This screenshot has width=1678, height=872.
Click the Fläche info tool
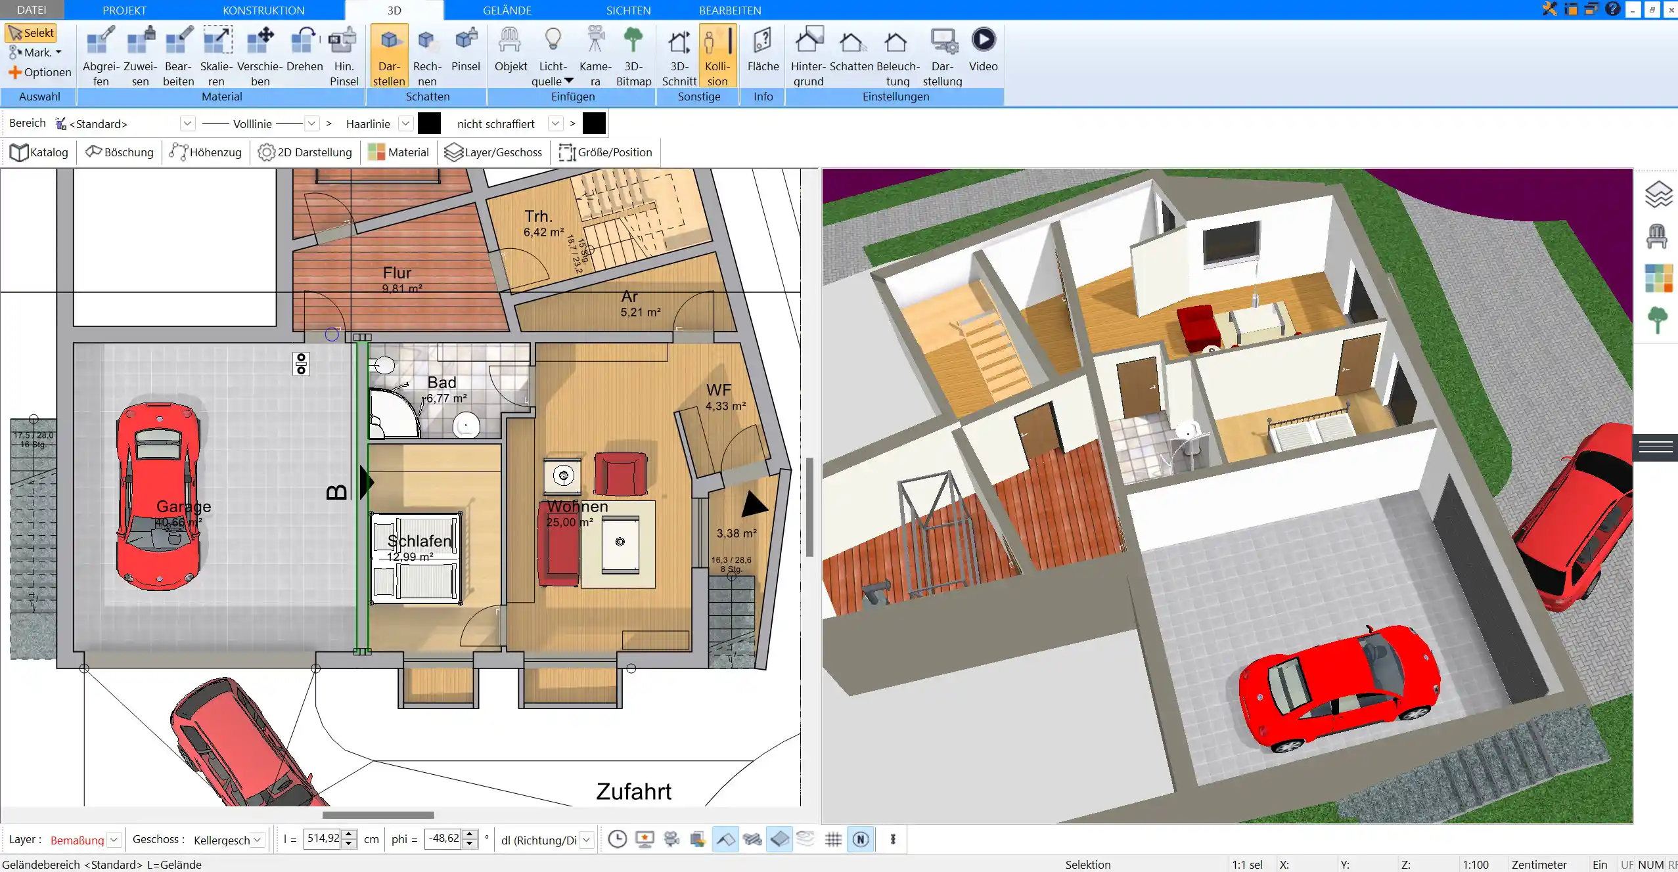(763, 49)
